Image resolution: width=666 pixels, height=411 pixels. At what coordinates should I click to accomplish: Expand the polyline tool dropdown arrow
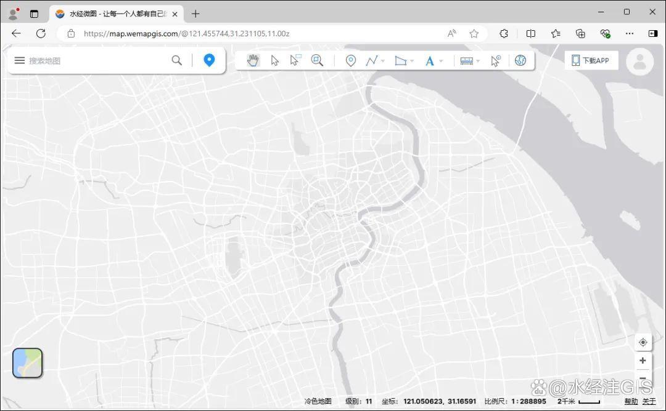coord(383,61)
